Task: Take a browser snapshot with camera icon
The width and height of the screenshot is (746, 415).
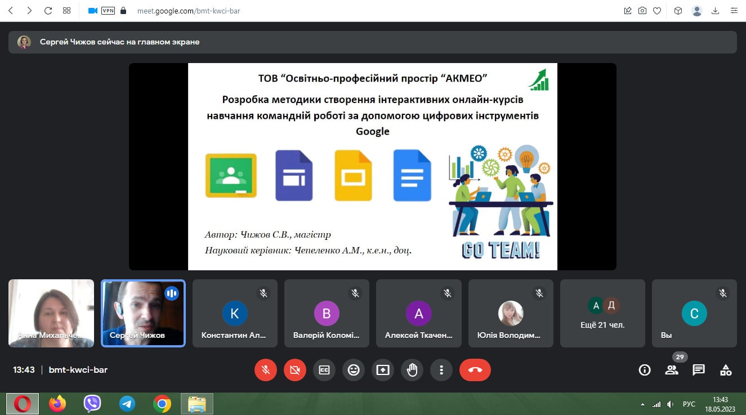Action: pos(642,11)
